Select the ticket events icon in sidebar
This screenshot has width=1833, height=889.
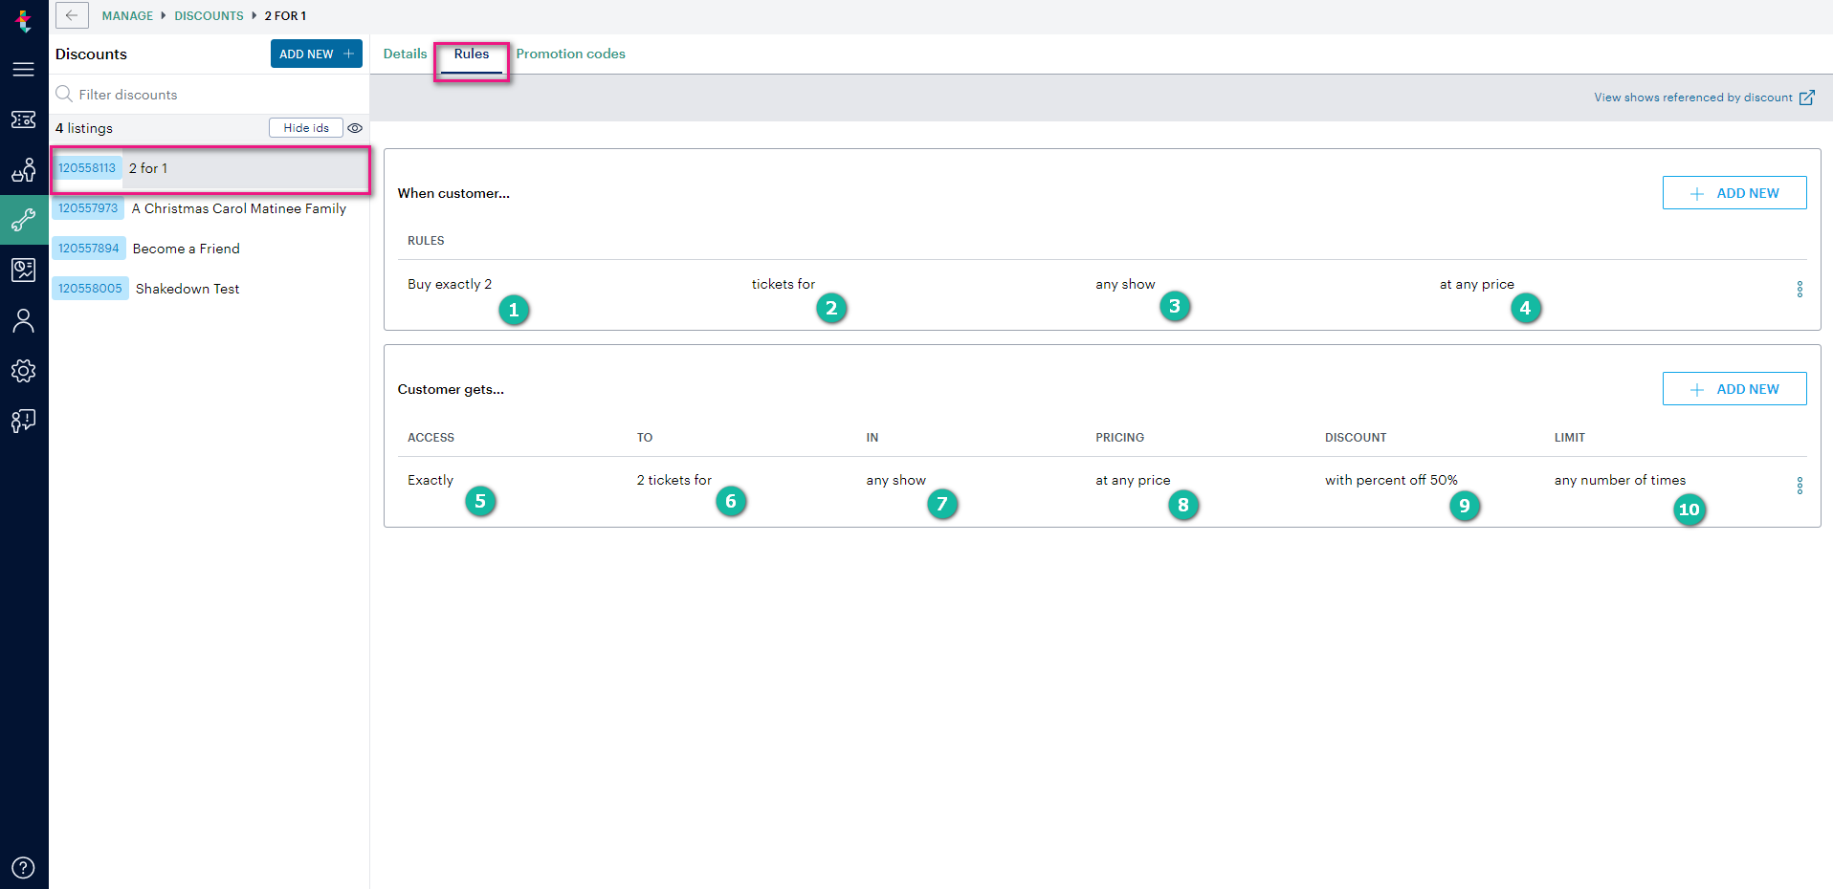(23, 119)
